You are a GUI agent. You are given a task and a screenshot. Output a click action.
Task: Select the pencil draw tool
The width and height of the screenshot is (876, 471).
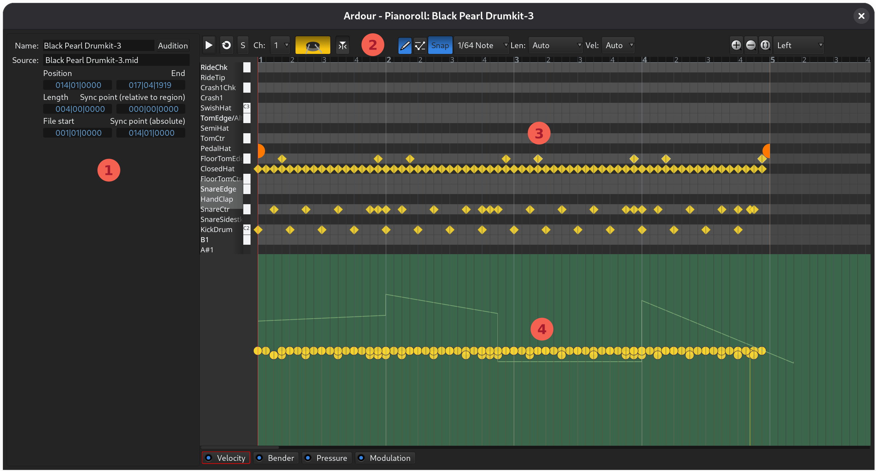[405, 45]
